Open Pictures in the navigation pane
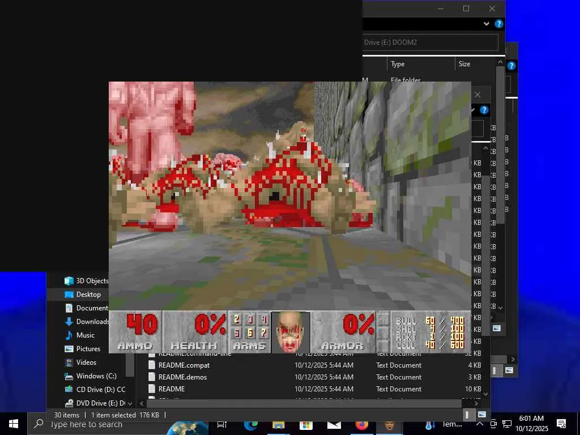The height and width of the screenshot is (435, 580). click(x=88, y=349)
